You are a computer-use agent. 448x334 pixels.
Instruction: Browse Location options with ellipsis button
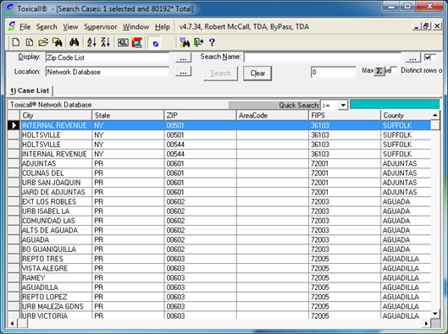[183, 72]
